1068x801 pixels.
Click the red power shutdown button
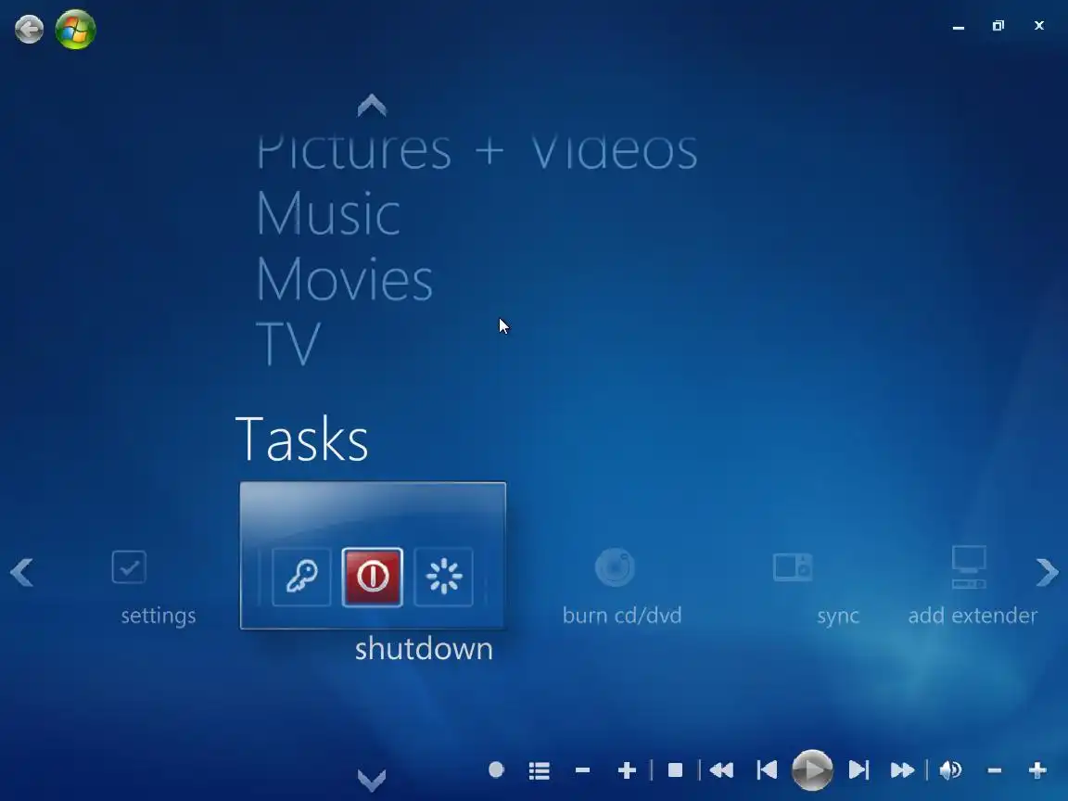point(373,577)
